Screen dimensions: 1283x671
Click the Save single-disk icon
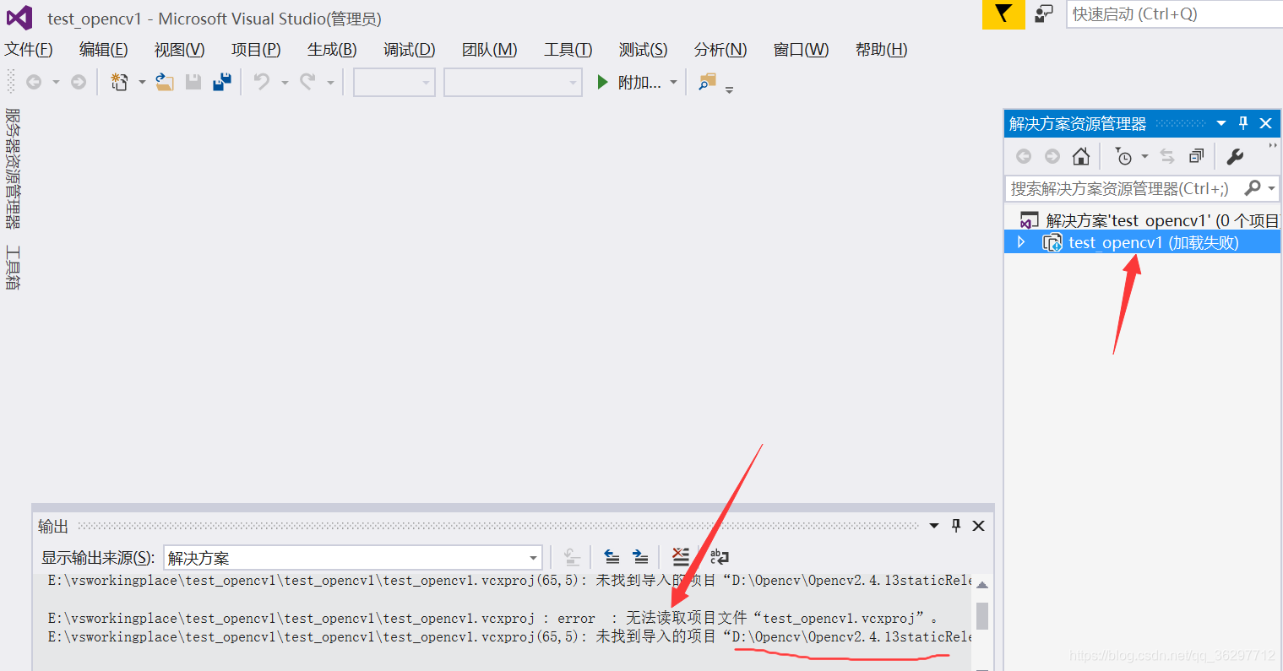[x=193, y=82]
